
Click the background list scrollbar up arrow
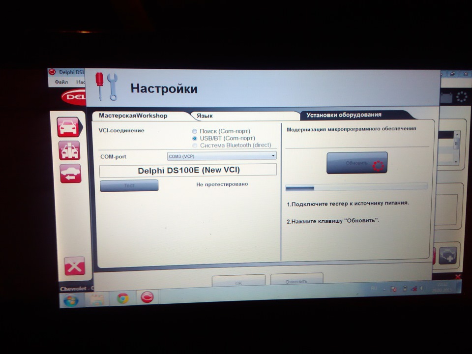click(457, 134)
